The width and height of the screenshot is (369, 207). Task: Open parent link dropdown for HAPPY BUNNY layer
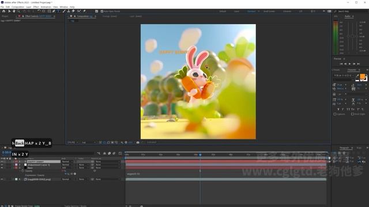[107, 162]
